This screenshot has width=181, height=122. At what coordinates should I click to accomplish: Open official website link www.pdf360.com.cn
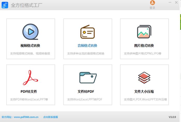pyautogui.click(x=26, y=117)
